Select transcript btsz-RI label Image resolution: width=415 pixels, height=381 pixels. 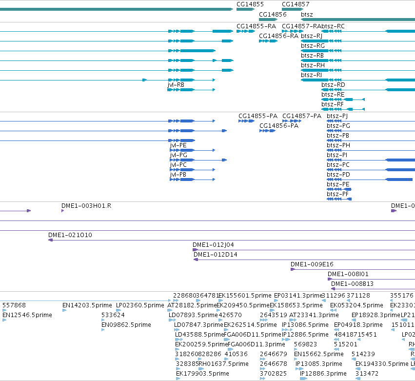click(311, 75)
